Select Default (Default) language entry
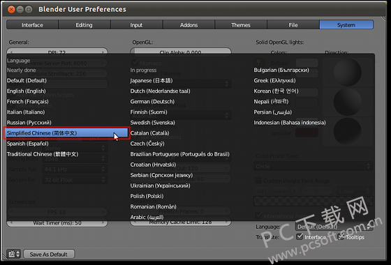391x265 pixels. (x=27, y=80)
